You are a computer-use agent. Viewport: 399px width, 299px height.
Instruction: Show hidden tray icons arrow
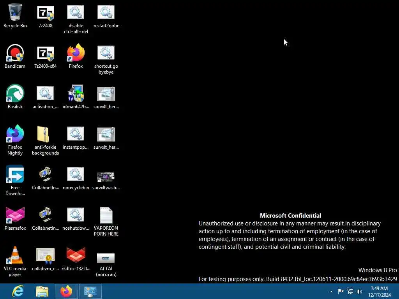pos(331,292)
